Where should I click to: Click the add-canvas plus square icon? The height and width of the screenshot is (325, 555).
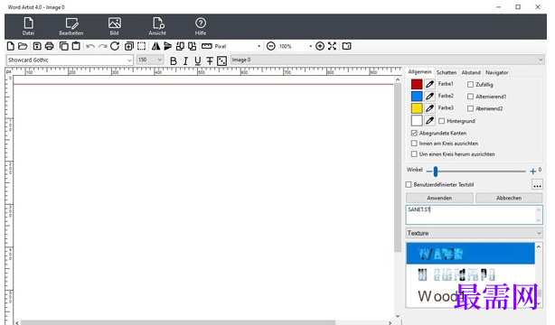click(x=129, y=46)
